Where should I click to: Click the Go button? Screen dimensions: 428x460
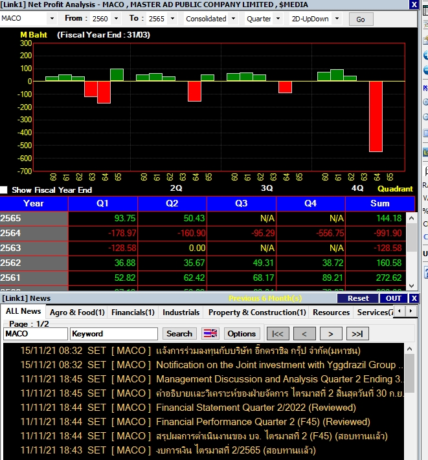click(x=361, y=19)
